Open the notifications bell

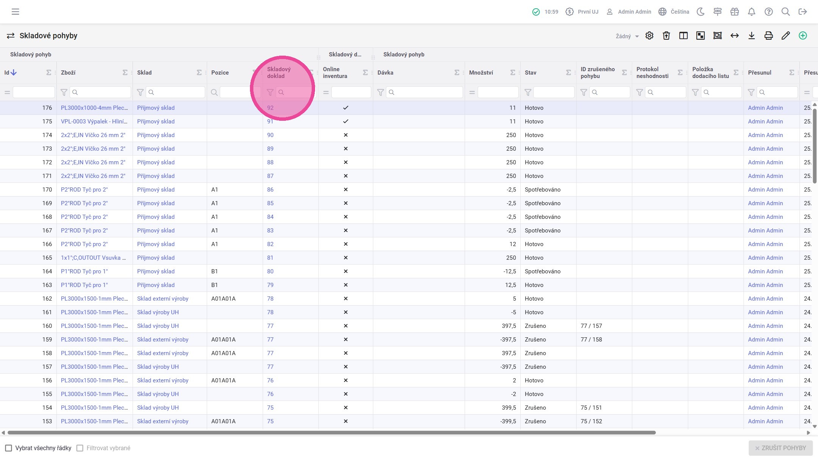click(751, 12)
